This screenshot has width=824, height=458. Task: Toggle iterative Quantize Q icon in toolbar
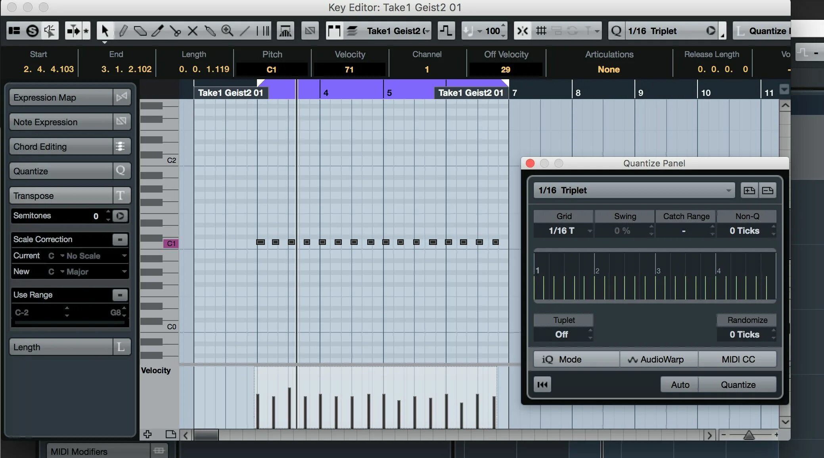tap(616, 31)
